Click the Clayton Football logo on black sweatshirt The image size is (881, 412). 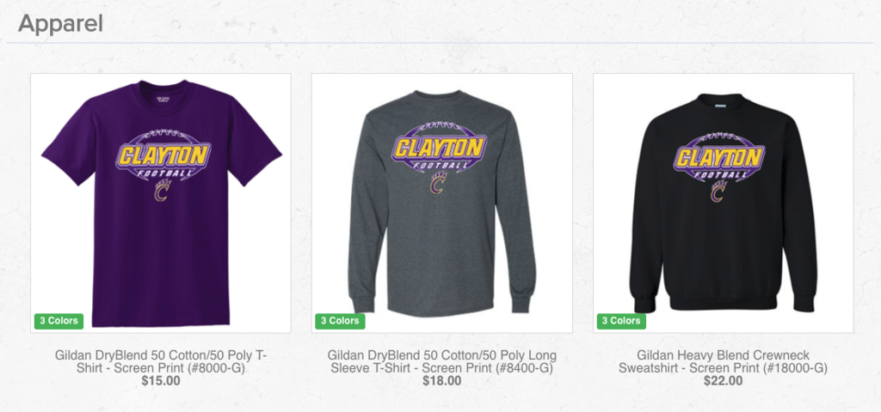719,157
